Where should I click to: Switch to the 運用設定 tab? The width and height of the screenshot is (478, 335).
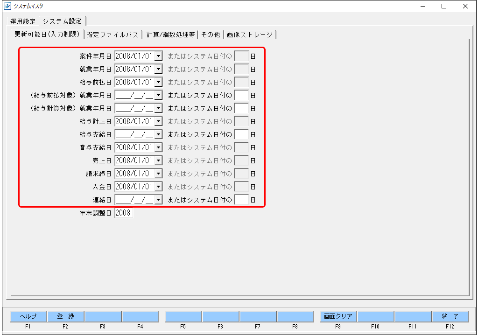click(23, 21)
